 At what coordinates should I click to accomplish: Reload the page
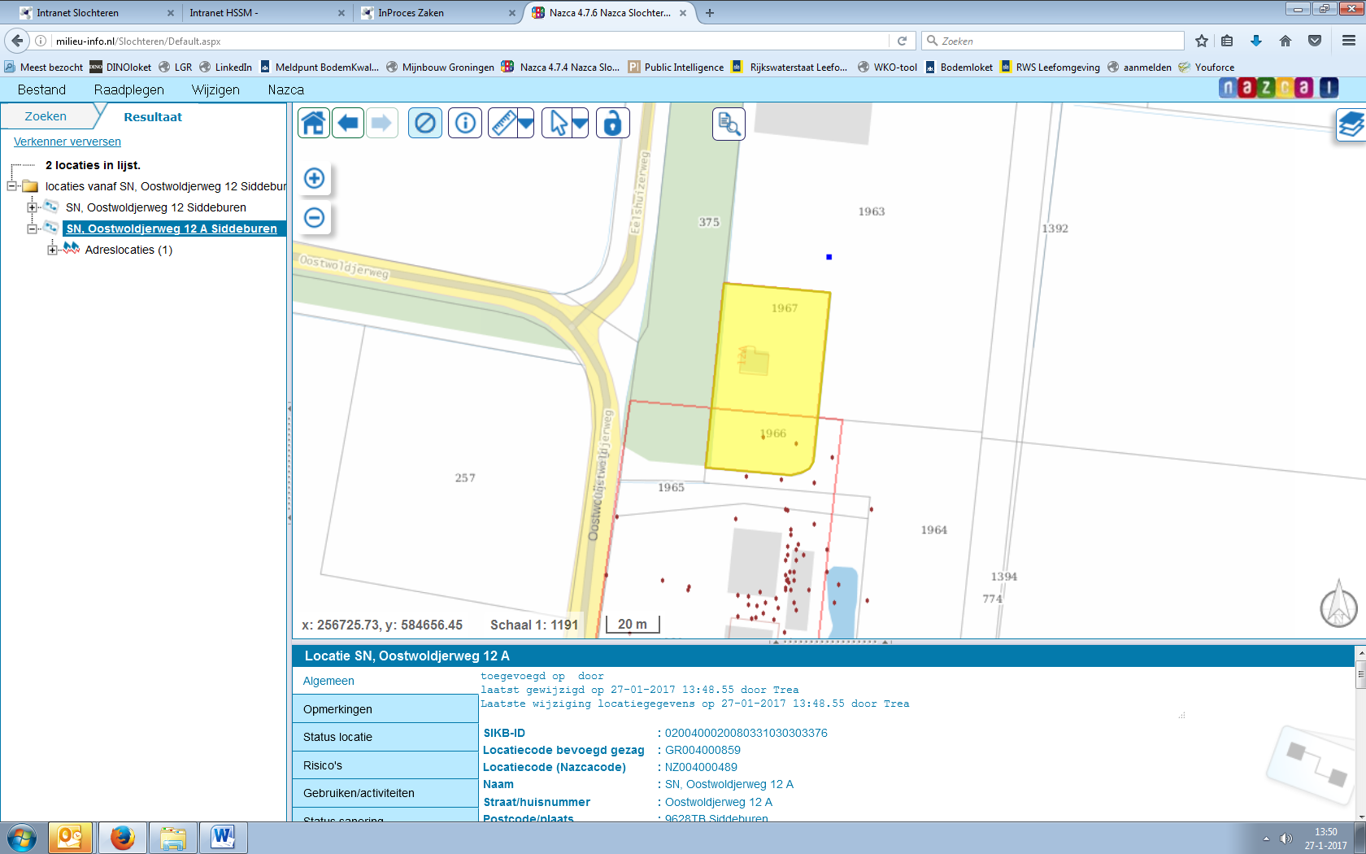(902, 41)
